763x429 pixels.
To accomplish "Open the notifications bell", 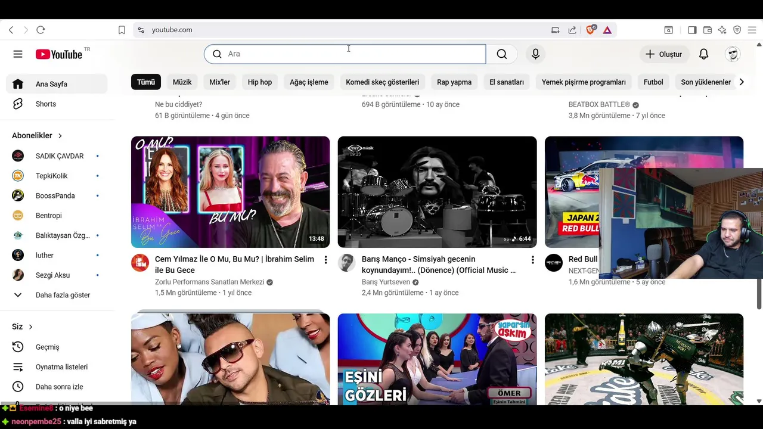I will click(703, 54).
